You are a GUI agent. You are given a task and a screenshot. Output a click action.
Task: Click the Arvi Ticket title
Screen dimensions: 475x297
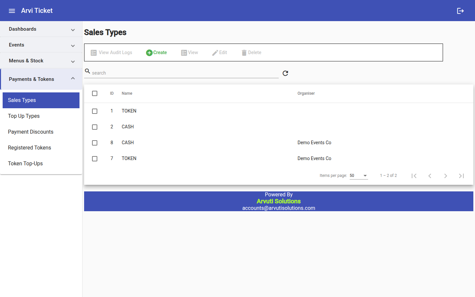(x=37, y=11)
